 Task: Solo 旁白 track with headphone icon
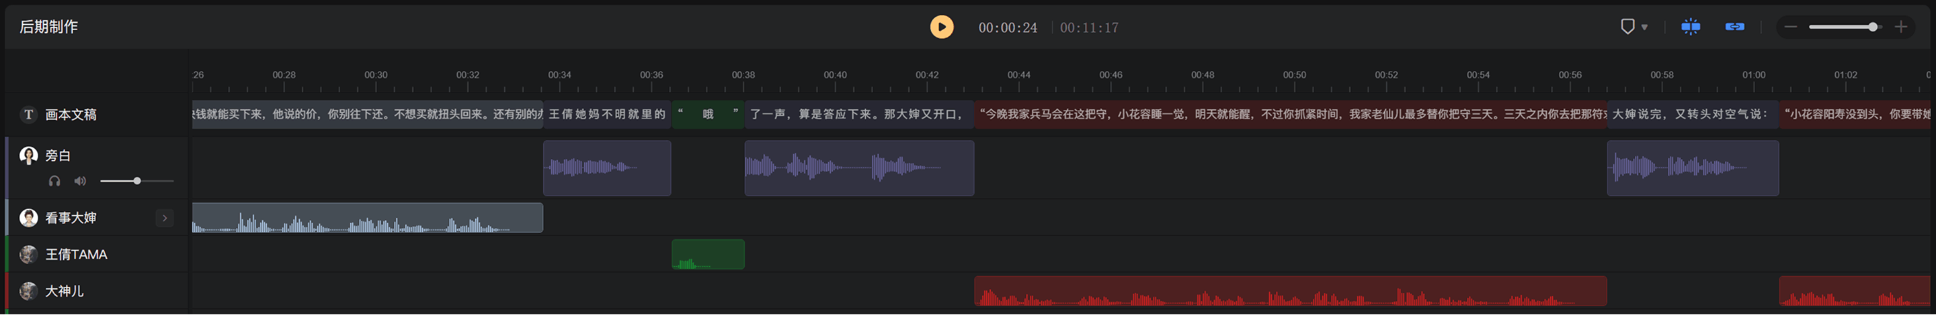tap(54, 181)
